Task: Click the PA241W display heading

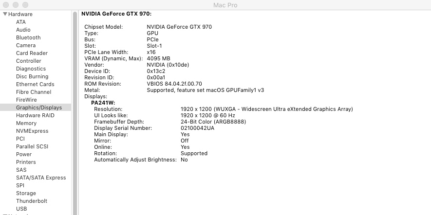Action: point(103,103)
